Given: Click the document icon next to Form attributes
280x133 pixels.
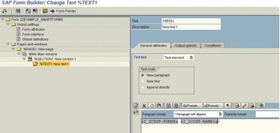Looking at the screenshot, I should coord(18,29).
